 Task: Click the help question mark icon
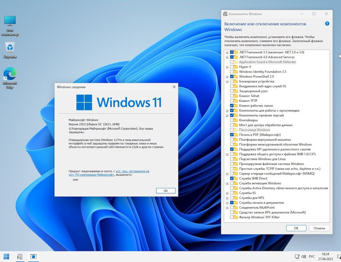pos(327,24)
